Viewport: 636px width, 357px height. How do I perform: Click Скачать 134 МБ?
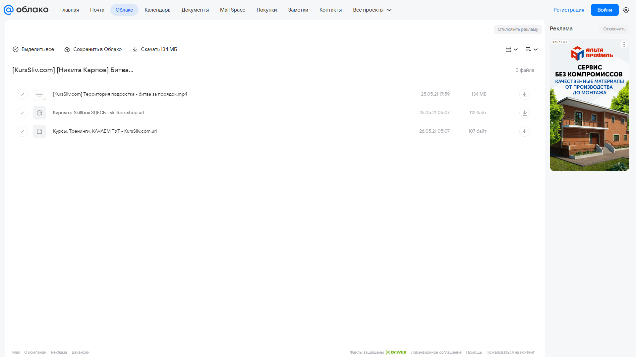(155, 49)
